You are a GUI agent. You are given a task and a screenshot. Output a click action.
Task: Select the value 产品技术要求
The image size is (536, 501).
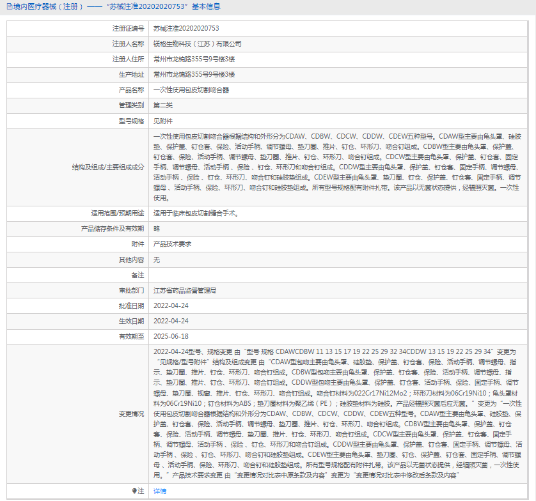[x=172, y=244]
